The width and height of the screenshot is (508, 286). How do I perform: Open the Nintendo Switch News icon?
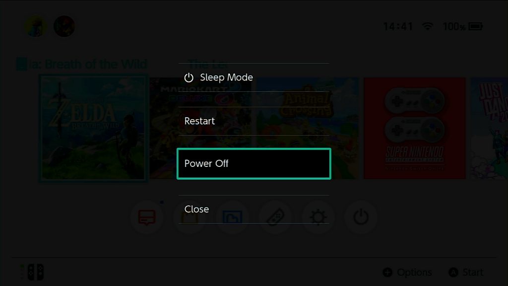pos(147,217)
